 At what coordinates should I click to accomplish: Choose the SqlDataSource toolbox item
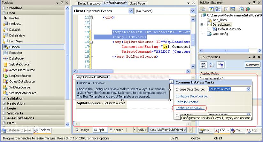[x=19, y=64]
